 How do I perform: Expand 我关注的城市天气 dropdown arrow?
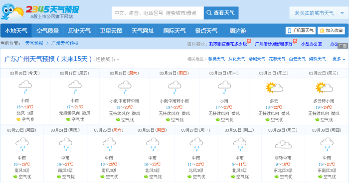point(343,13)
